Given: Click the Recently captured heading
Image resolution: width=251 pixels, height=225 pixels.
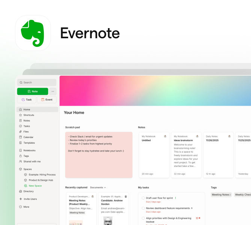Looking at the screenshot, I should pyautogui.click(x=76, y=187).
